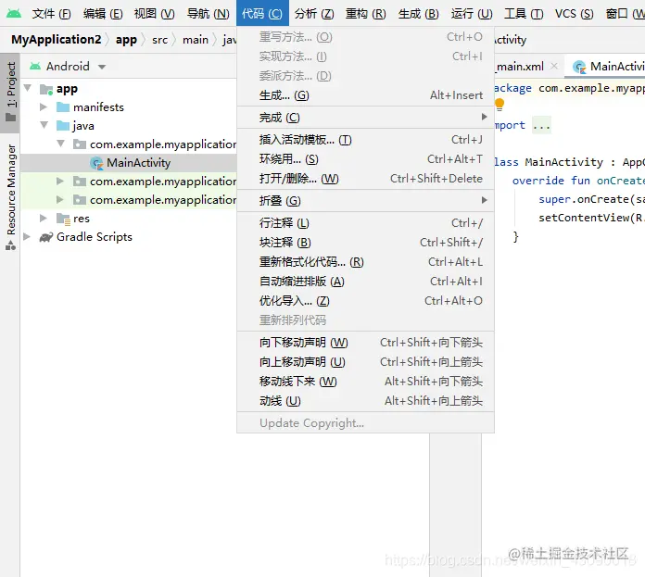This screenshot has height=577, width=645.
Task: Open the 运行 (U) menu
Action: pyautogui.click(x=472, y=14)
